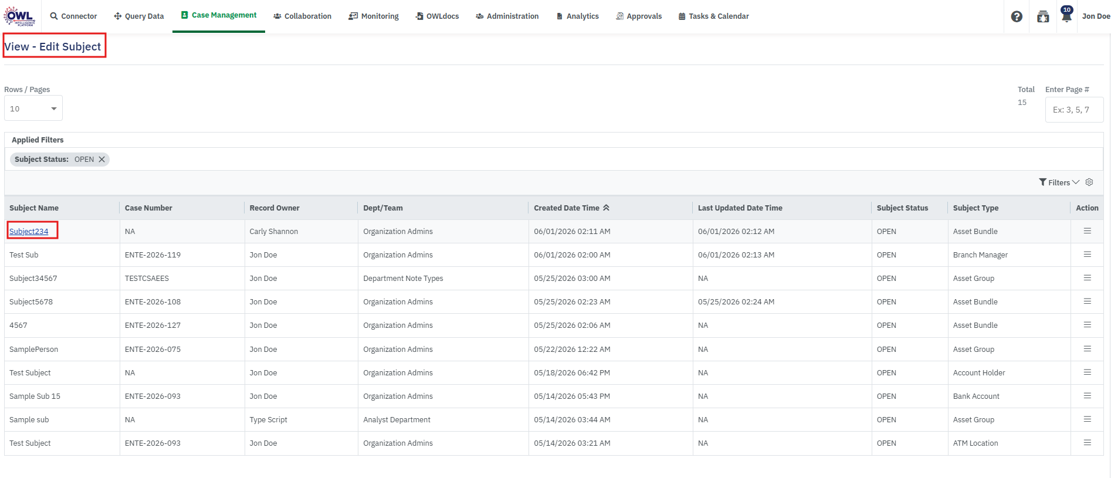Open action menu for Sample Sub 15 row
The width and height of the screenshot is (1111, 478).
pyautogui.click(x=1087, y=396)
